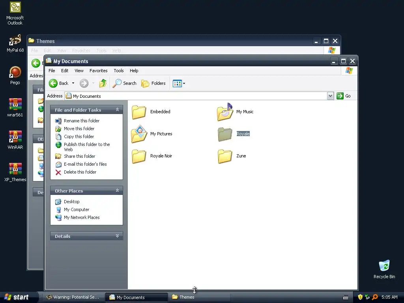Open the Favorites menu
Screen dimensions: 404x303
pos(98,71)
